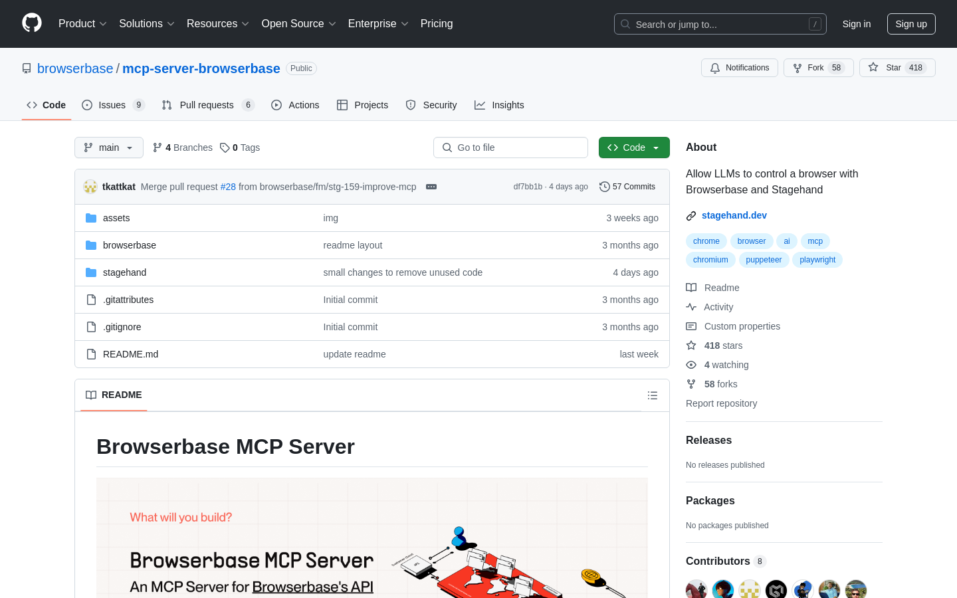This screenshot has width=957, height=598.
Task: Open the Enterprise dropdown
Action: click(x=378, y=24)
